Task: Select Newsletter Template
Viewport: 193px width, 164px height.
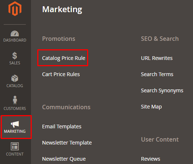Action: [67, 143]
